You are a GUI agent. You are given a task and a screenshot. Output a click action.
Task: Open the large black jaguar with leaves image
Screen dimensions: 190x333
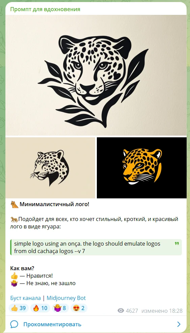pyautogui.click(x=96, y=75)
